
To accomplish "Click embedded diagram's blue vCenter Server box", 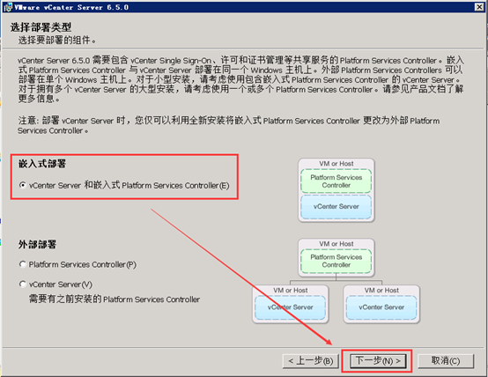I will point(336,207).
